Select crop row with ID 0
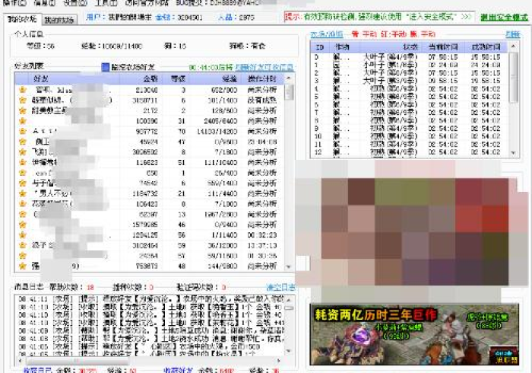Image resolution: width=532 pixels, height=373 pixels. click(x=409, y=57)
